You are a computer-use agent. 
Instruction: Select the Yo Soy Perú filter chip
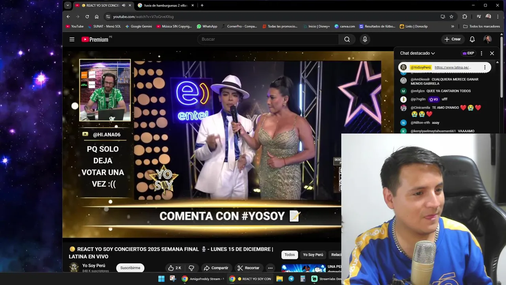point(313,255)
